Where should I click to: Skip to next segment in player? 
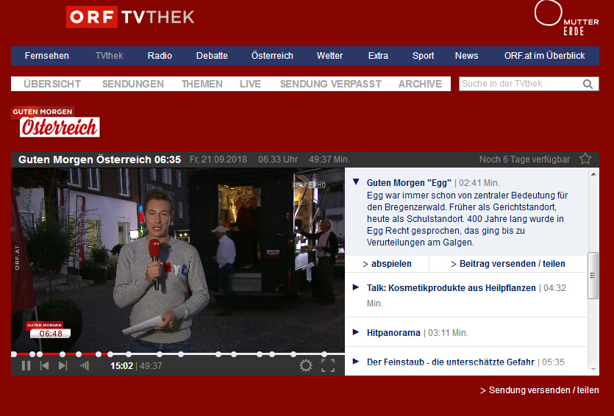63,365
